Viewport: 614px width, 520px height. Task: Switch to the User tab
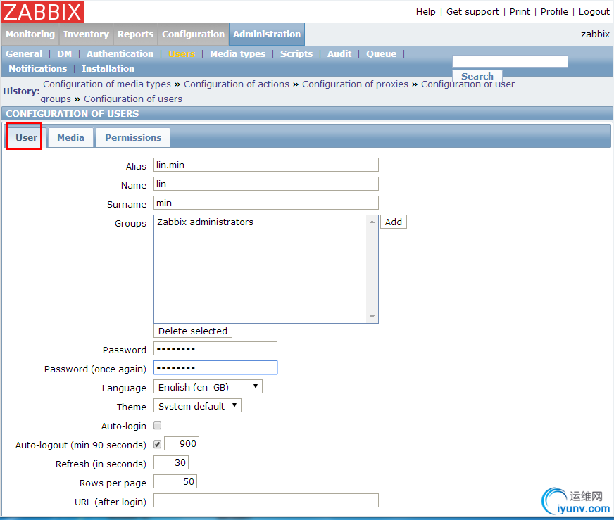(26, 138)
